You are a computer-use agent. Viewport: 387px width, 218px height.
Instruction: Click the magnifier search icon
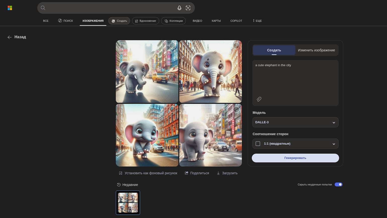click(43, 8)
